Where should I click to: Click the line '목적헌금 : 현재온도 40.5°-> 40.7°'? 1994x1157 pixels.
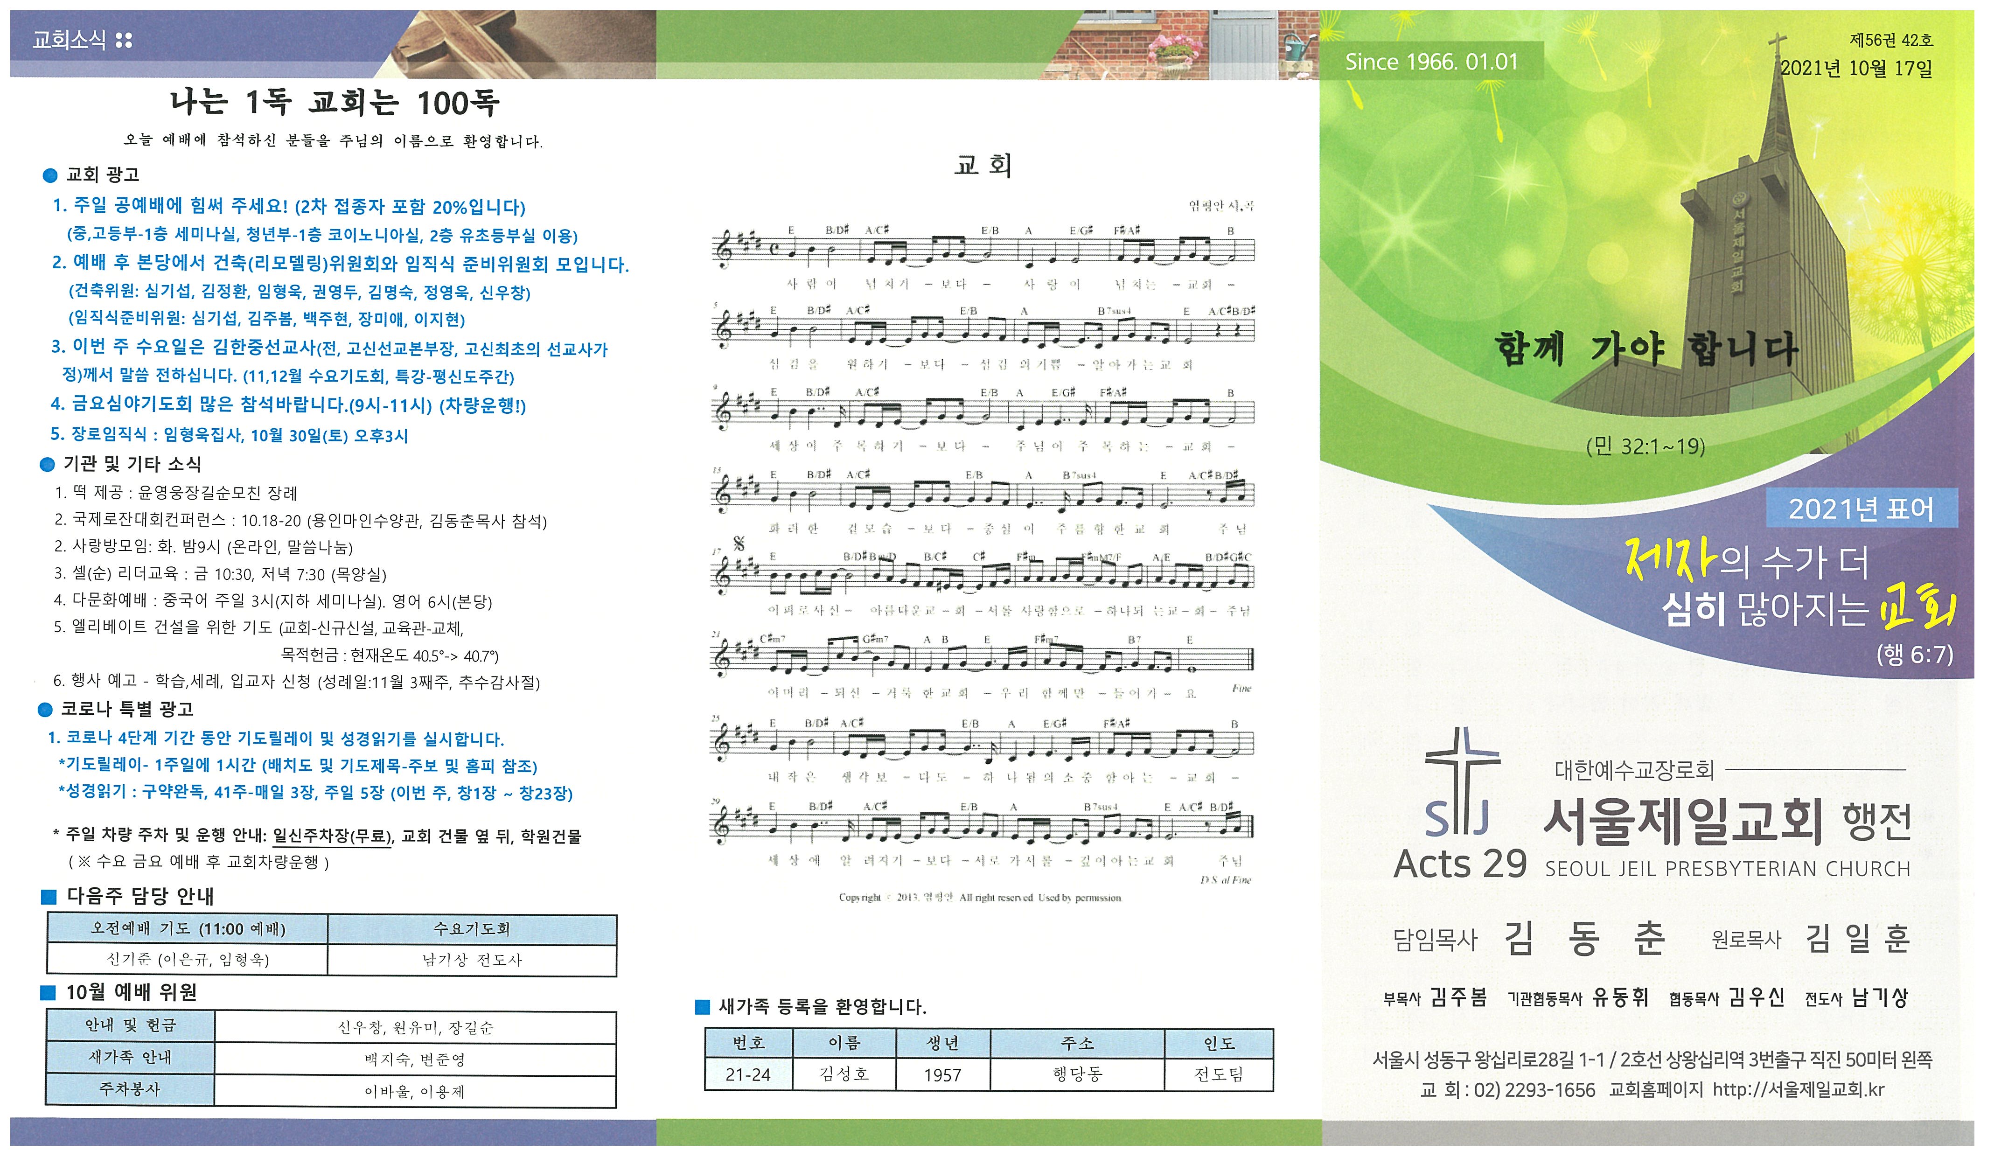coord(389,655)
